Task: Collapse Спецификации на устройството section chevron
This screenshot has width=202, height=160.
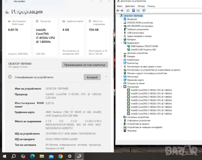Action: click(x=106, y=77)
